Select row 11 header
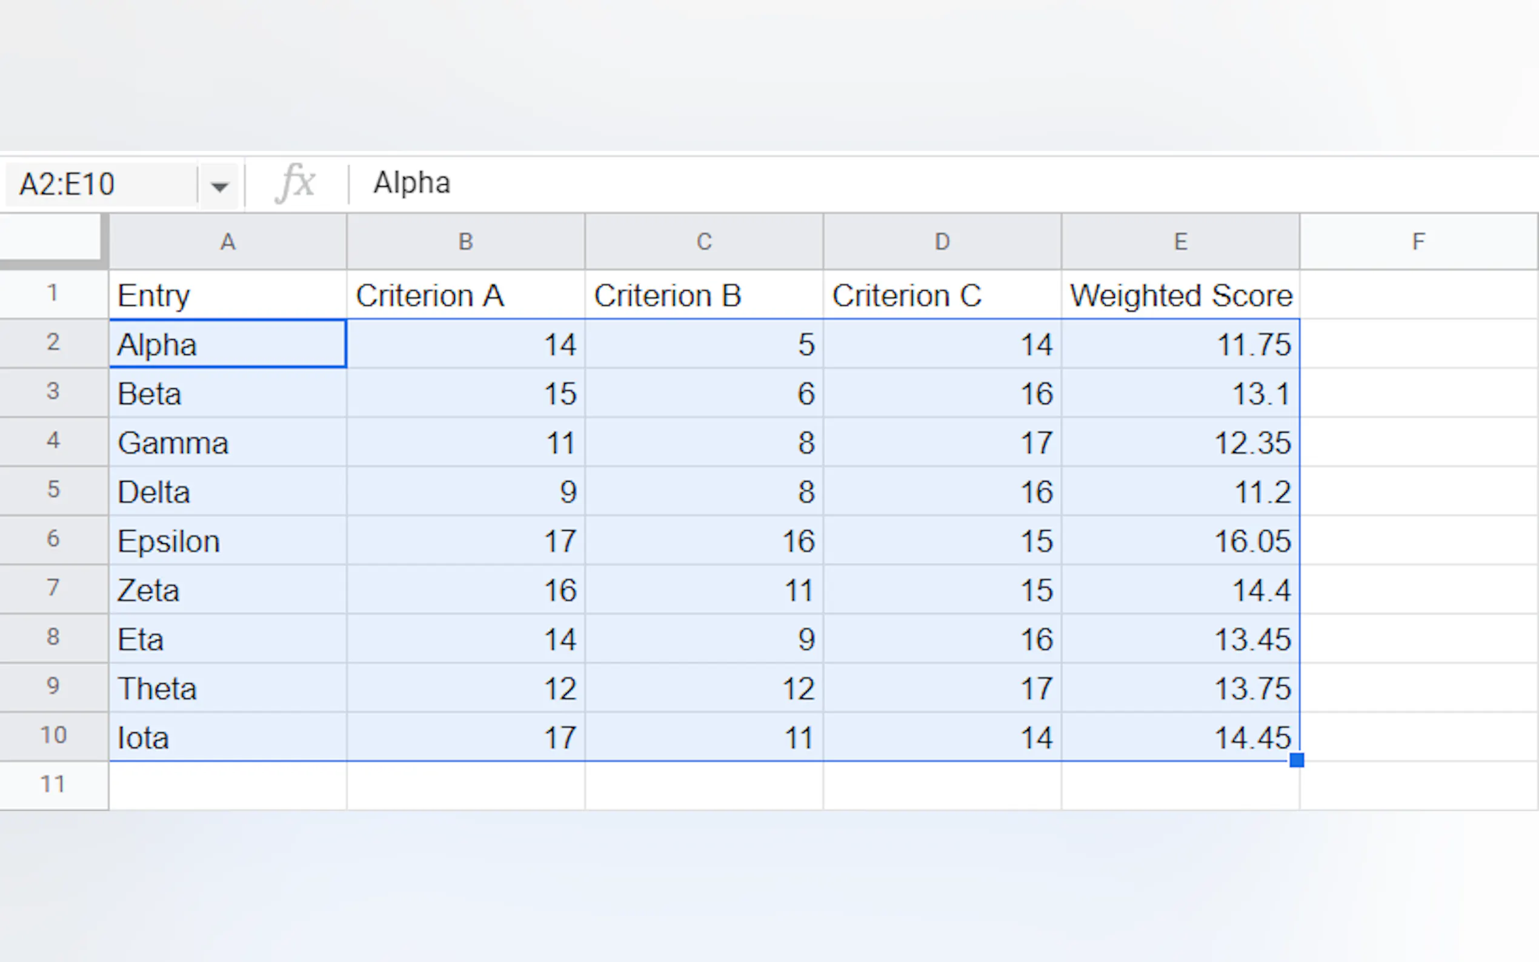The width and height of the screenshot is (1539, 962). [53, 785]
